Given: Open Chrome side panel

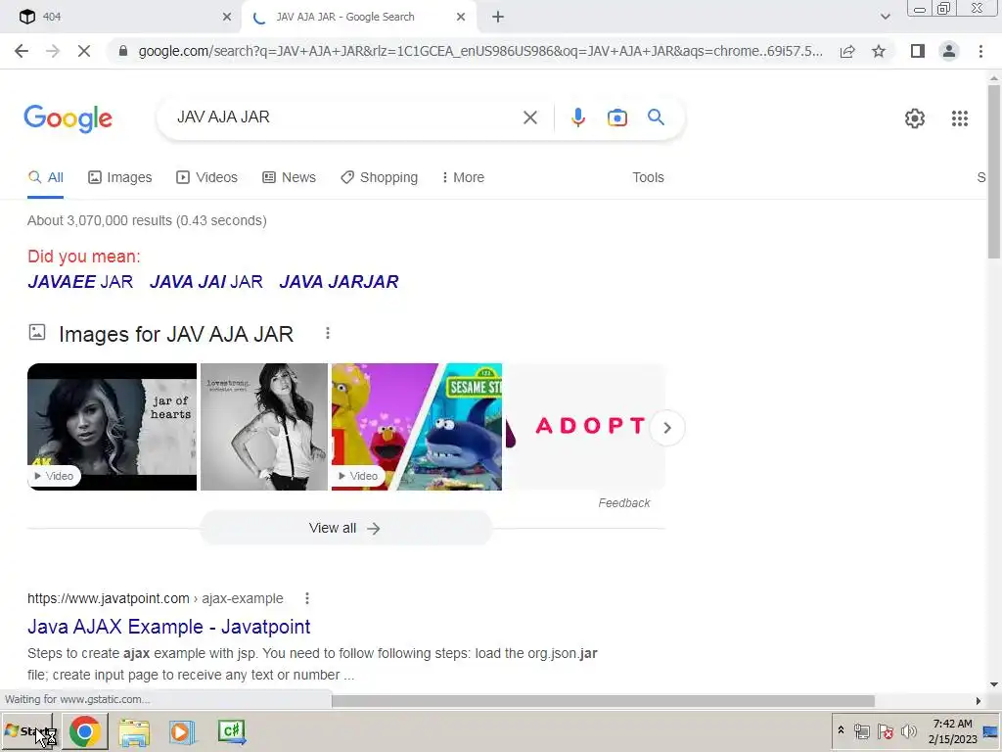Looking at the screenshot, I should [x=918, y=51].
